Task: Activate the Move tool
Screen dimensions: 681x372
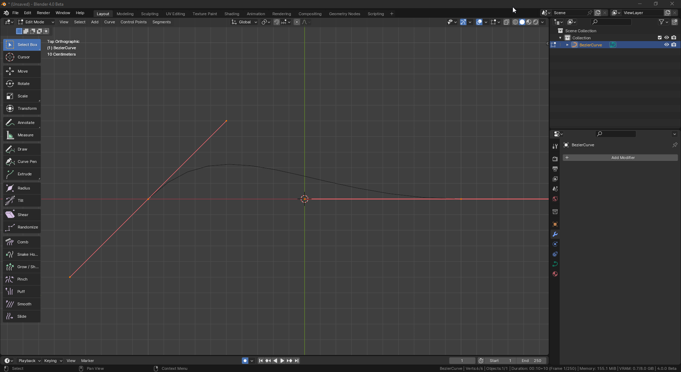Action: (22, 71)
